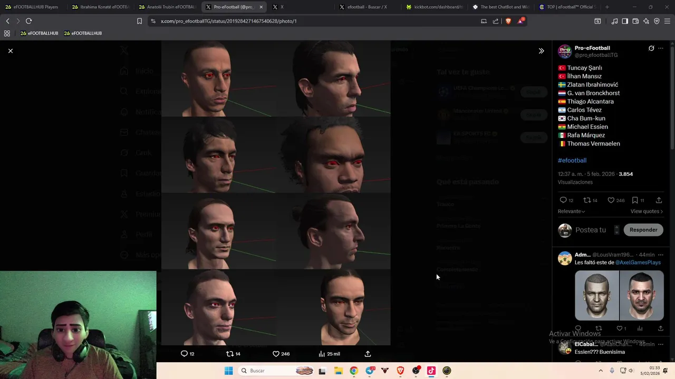675x379 pixels.
Task: Reply icon with 12 in side panel
Action: 563,200
